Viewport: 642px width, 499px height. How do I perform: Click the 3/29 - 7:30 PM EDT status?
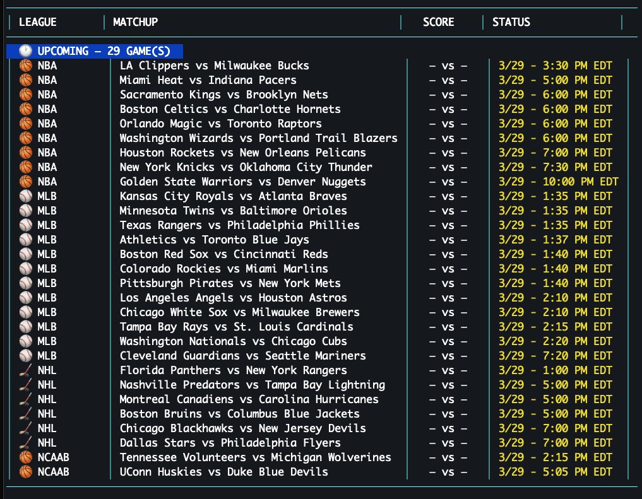point(555,167)
